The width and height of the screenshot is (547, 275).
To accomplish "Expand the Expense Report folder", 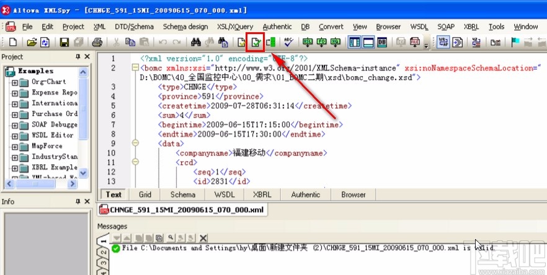I will [15, 94].
